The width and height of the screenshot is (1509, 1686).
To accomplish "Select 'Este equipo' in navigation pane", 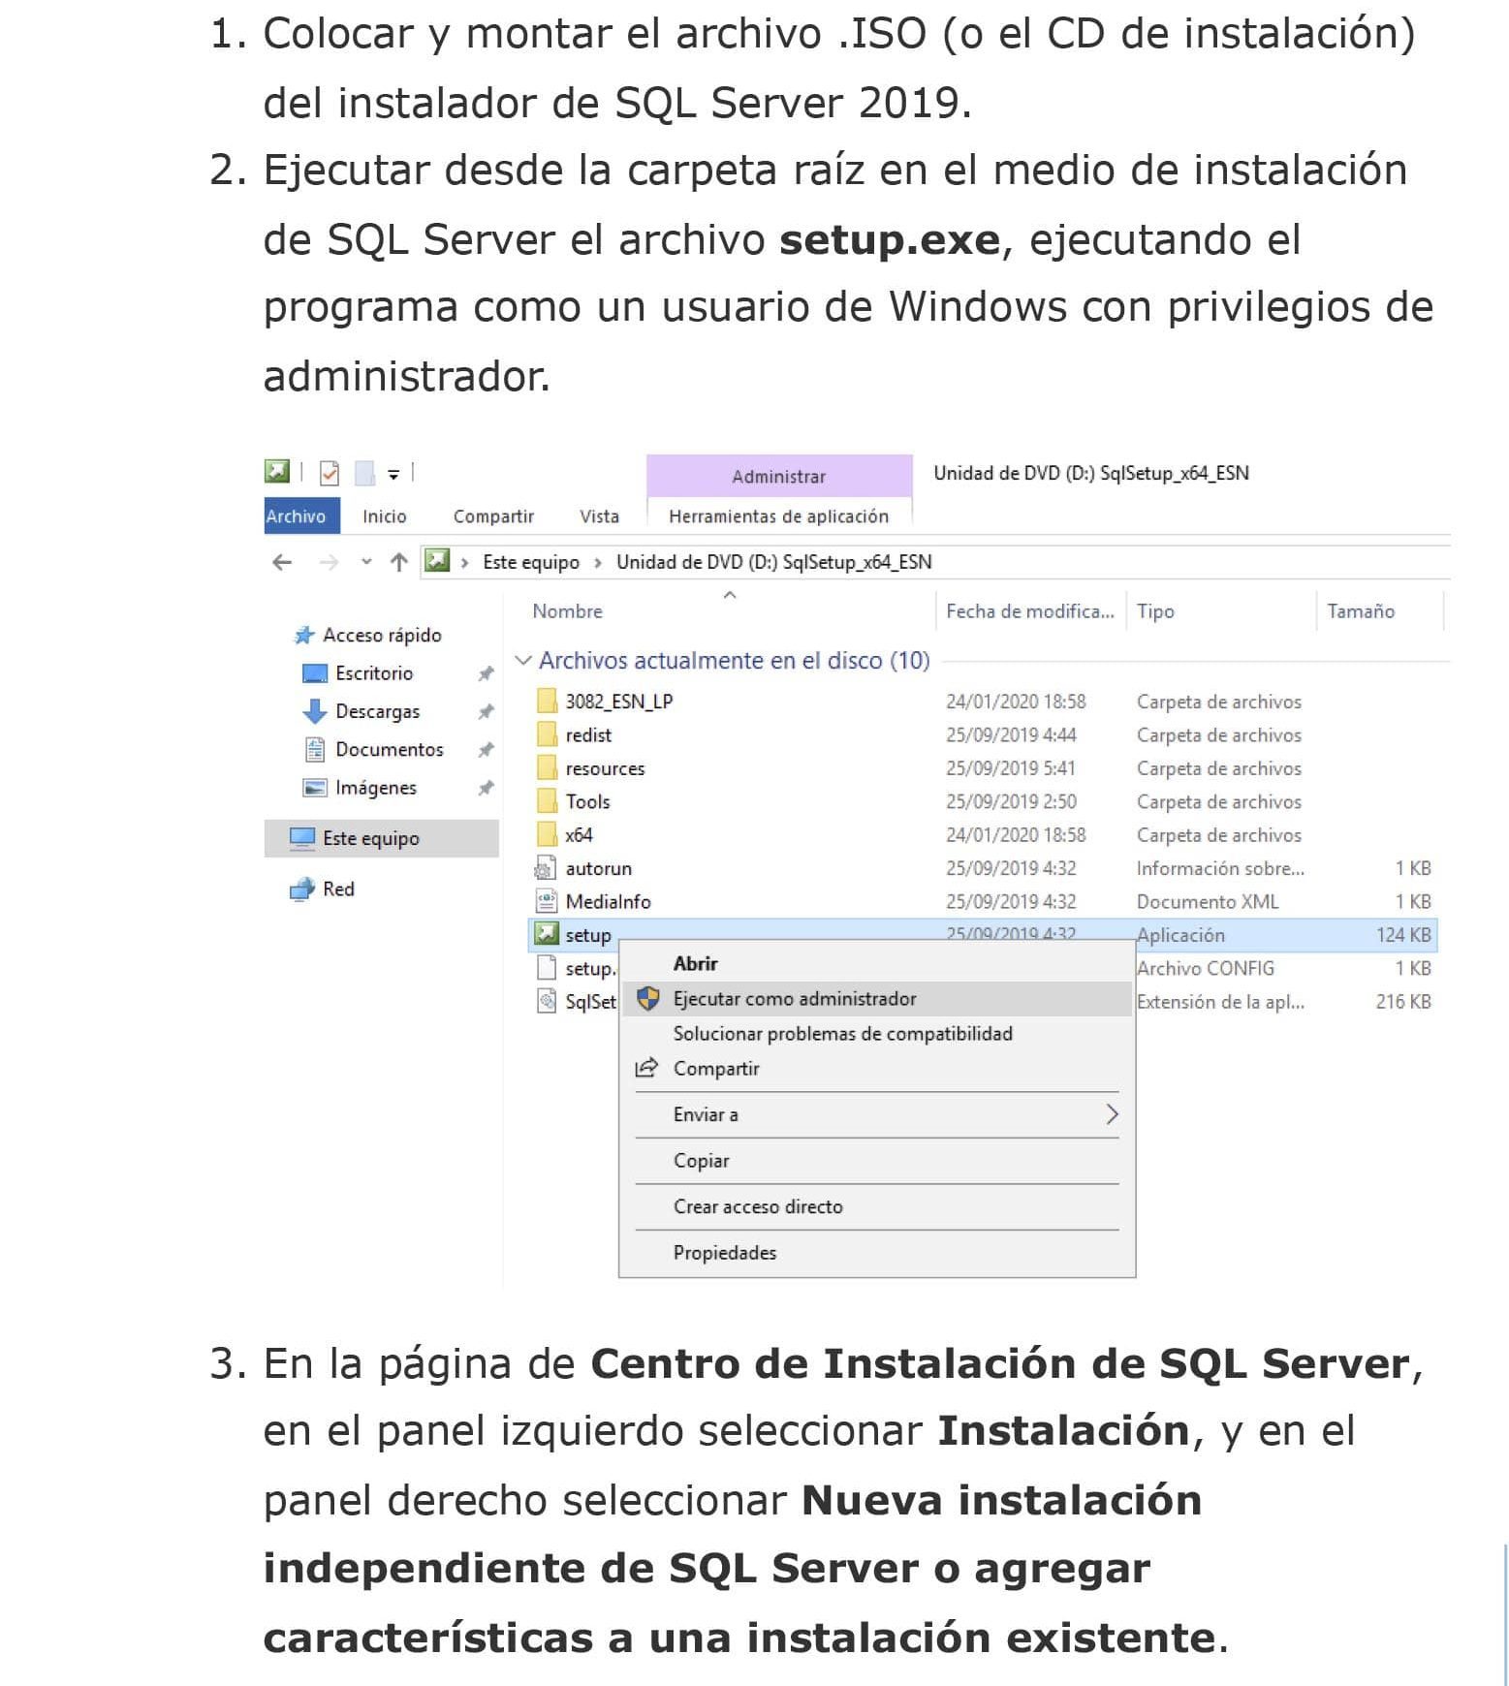I will (x=370, y=838).
